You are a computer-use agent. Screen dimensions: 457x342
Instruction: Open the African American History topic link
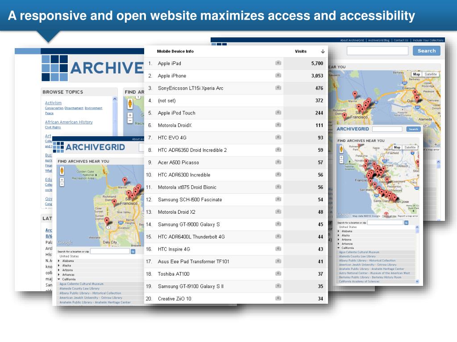pyautogui.click(x=69, y=122)
